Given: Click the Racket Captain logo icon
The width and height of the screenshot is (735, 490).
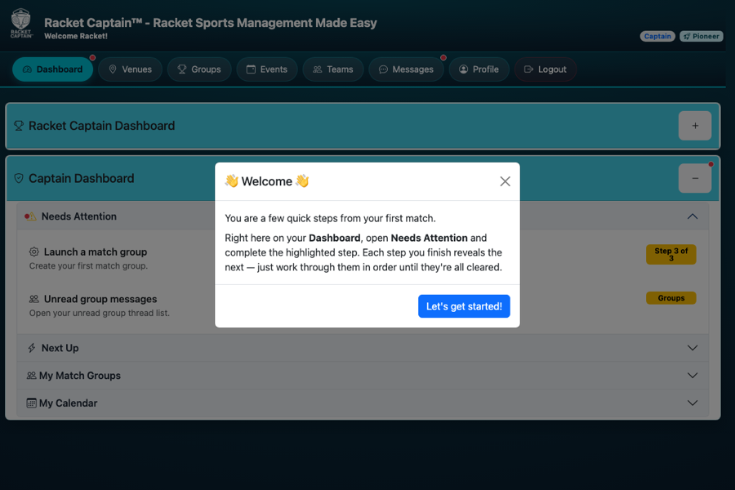Looking at the screenshot, I should (x=21, y=24).
